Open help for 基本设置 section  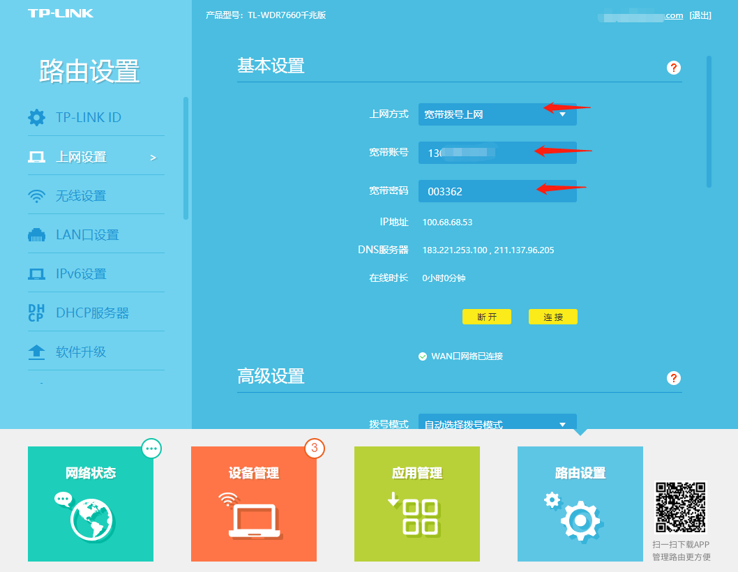tap(674, 68)
